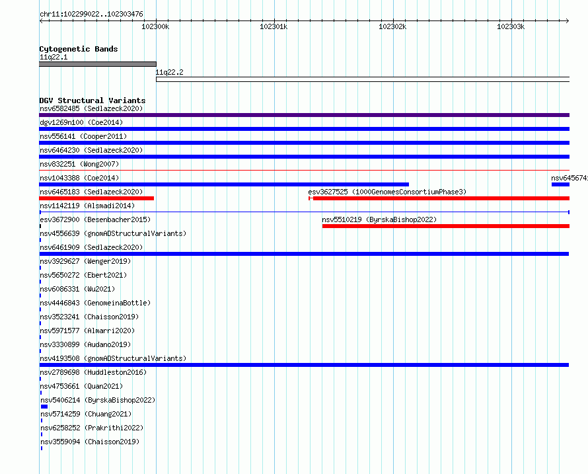Select the esv3672900 (Besenbacher2015) label
The width and height of the screenshot is (588, 474).
pos(95,219)
